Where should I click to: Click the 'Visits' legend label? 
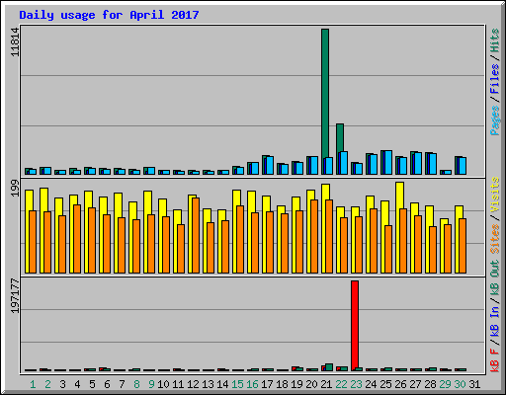[x=494, y=195]
